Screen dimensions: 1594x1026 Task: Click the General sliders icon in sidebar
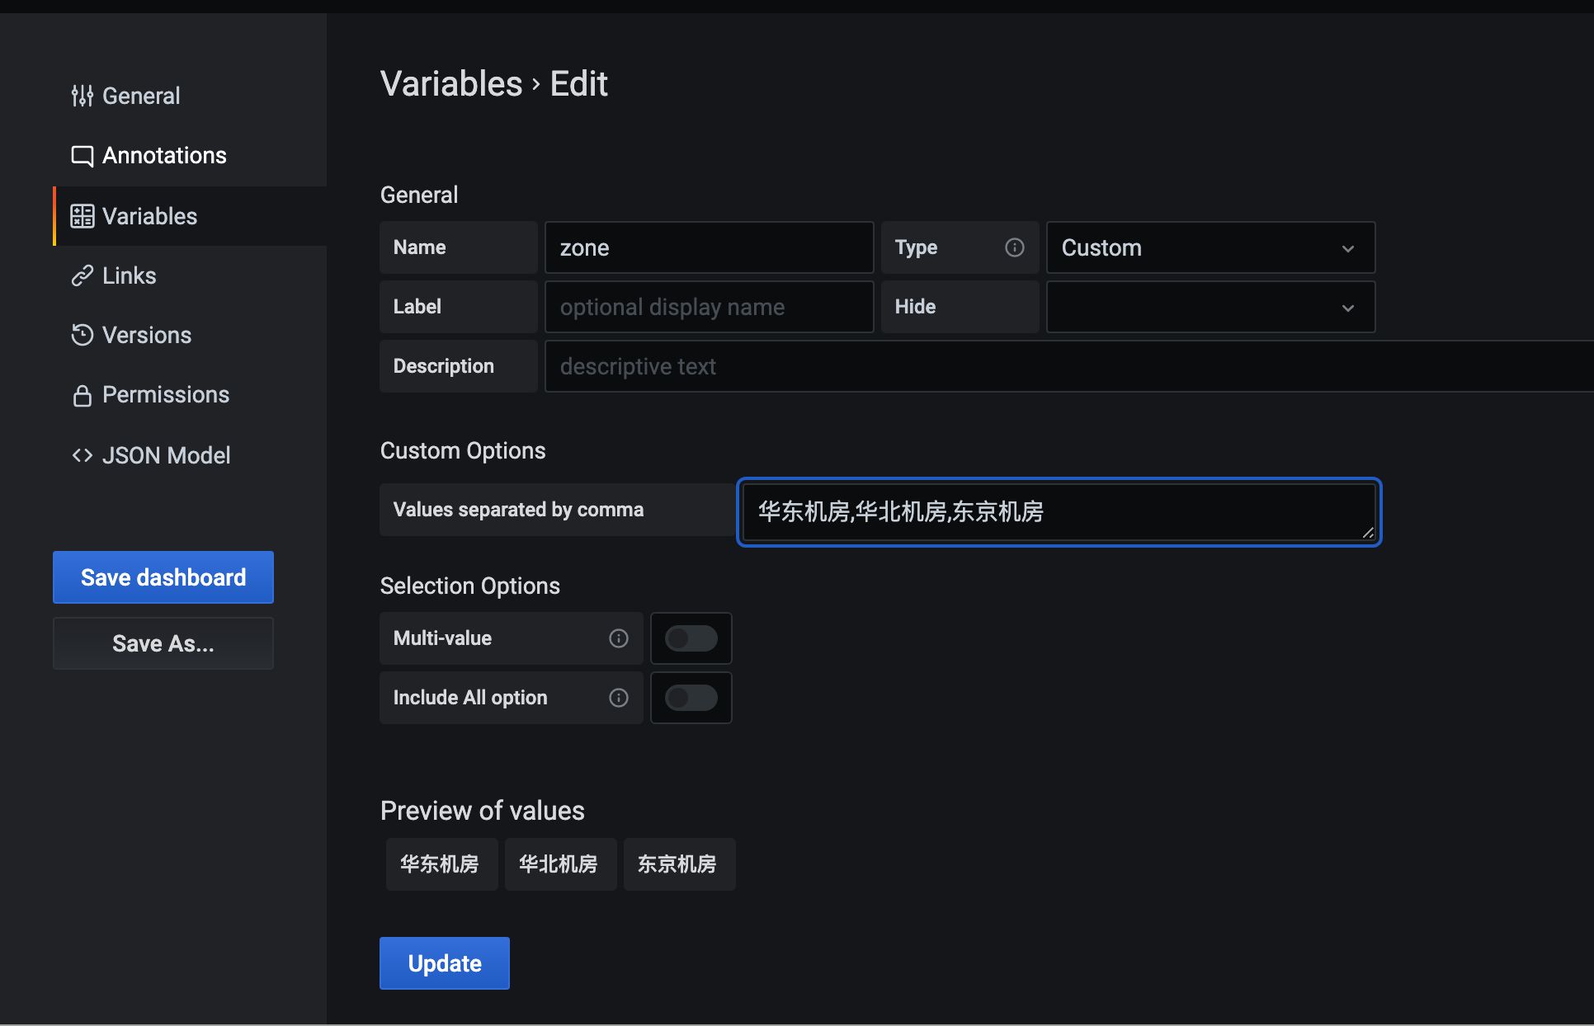coord(82,96)
